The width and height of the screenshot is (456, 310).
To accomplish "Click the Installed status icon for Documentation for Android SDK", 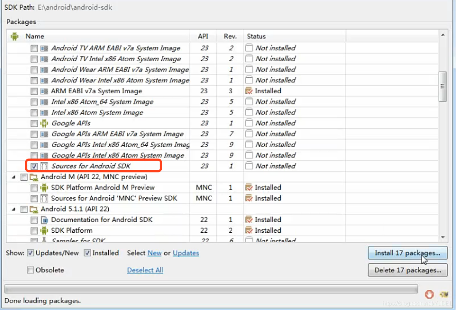I will pos(249,220).
